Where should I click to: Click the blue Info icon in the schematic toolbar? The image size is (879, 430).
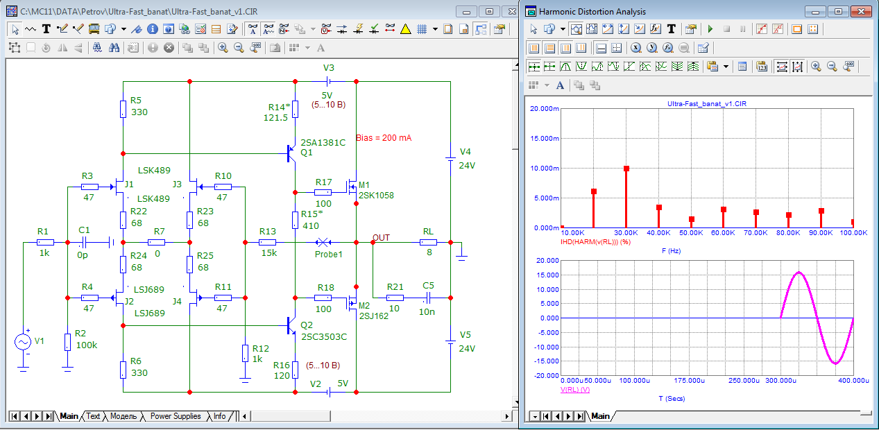pyautogui.click(x=153, y=29)
